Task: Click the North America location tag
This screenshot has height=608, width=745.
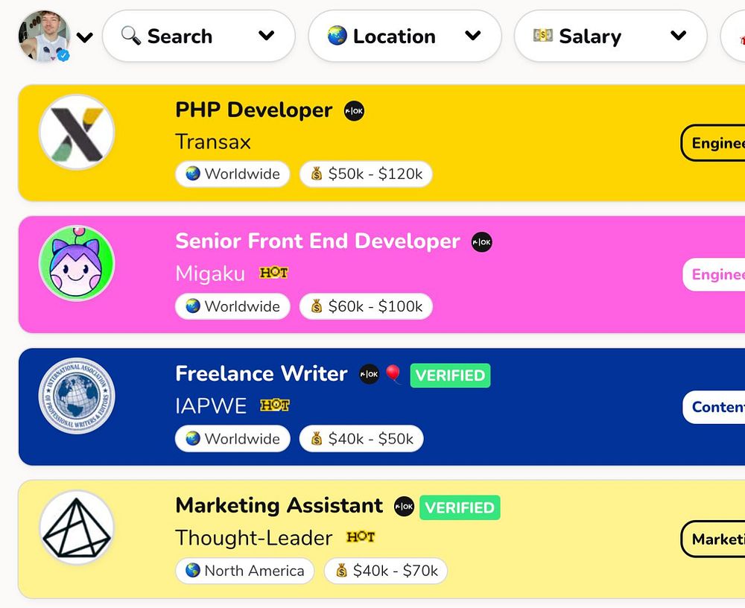Action: coord(244,571)
